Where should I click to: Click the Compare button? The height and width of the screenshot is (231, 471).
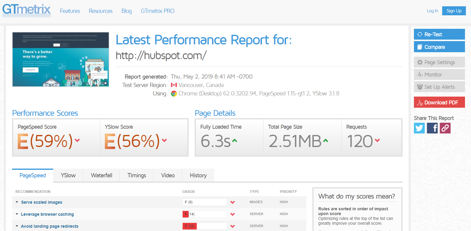tap(439, 47)
